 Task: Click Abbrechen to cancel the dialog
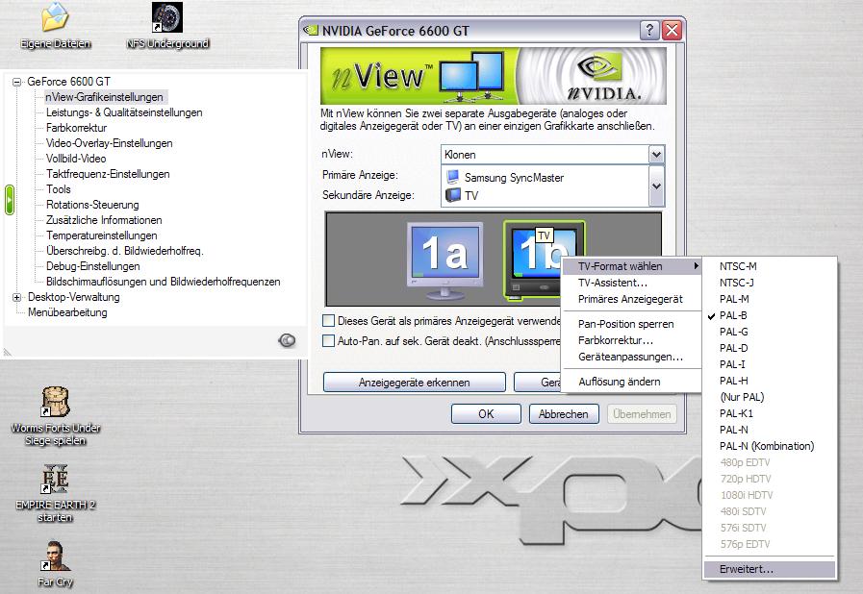point(564,414)
